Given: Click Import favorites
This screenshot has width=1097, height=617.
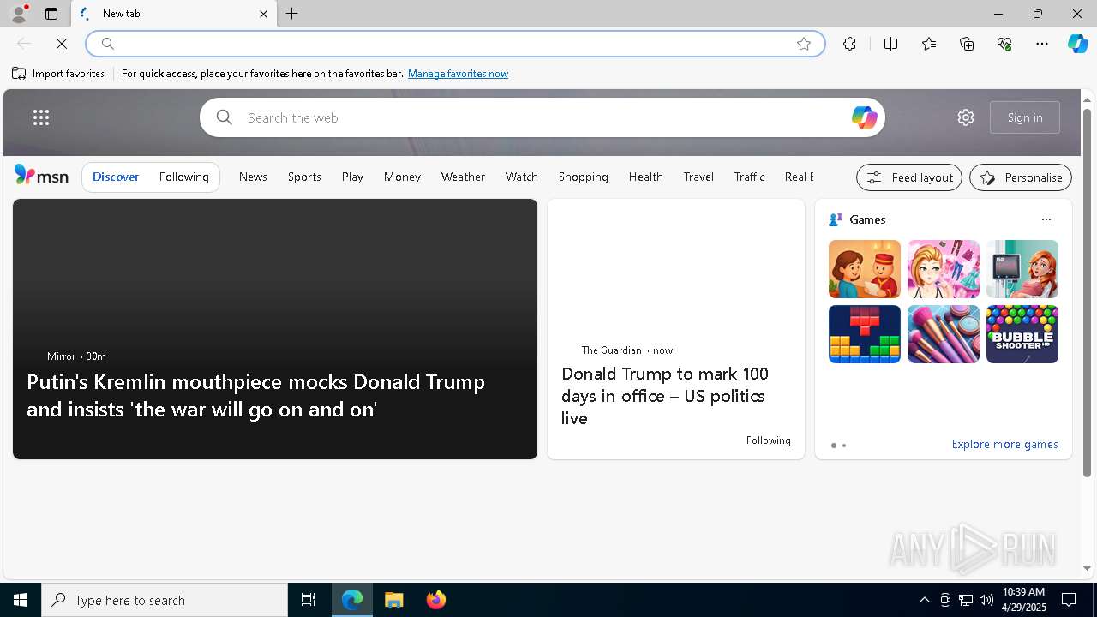Looking at the screenshot, I should (x=58, y=74).
